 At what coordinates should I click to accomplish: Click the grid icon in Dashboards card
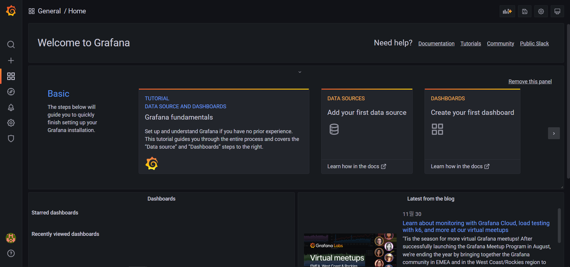pos(437,129)
